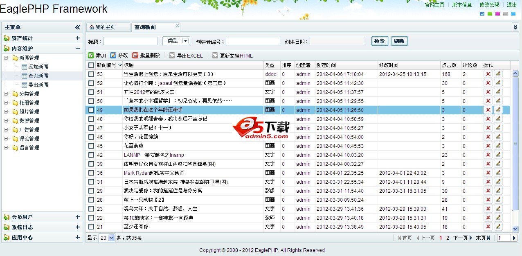Open the 类型 type dropdown

click(x=176, y=41)
